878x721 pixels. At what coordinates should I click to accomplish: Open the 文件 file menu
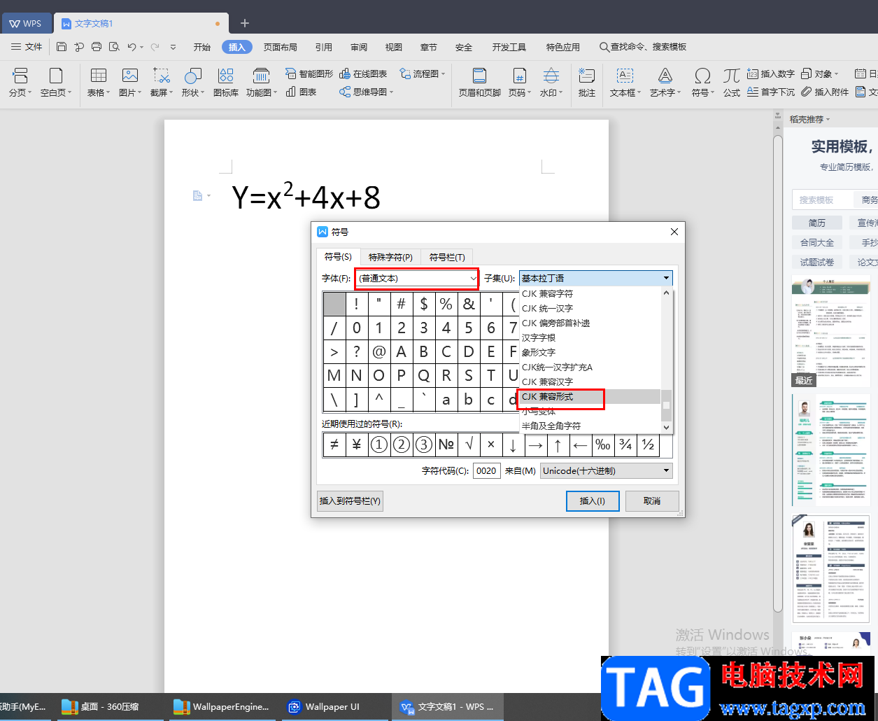point(27,47)
